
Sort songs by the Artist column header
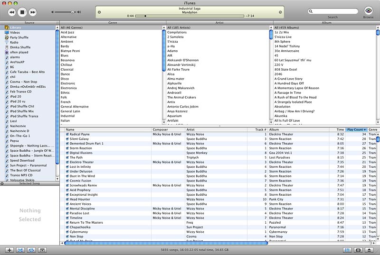[x=216, y=130]
